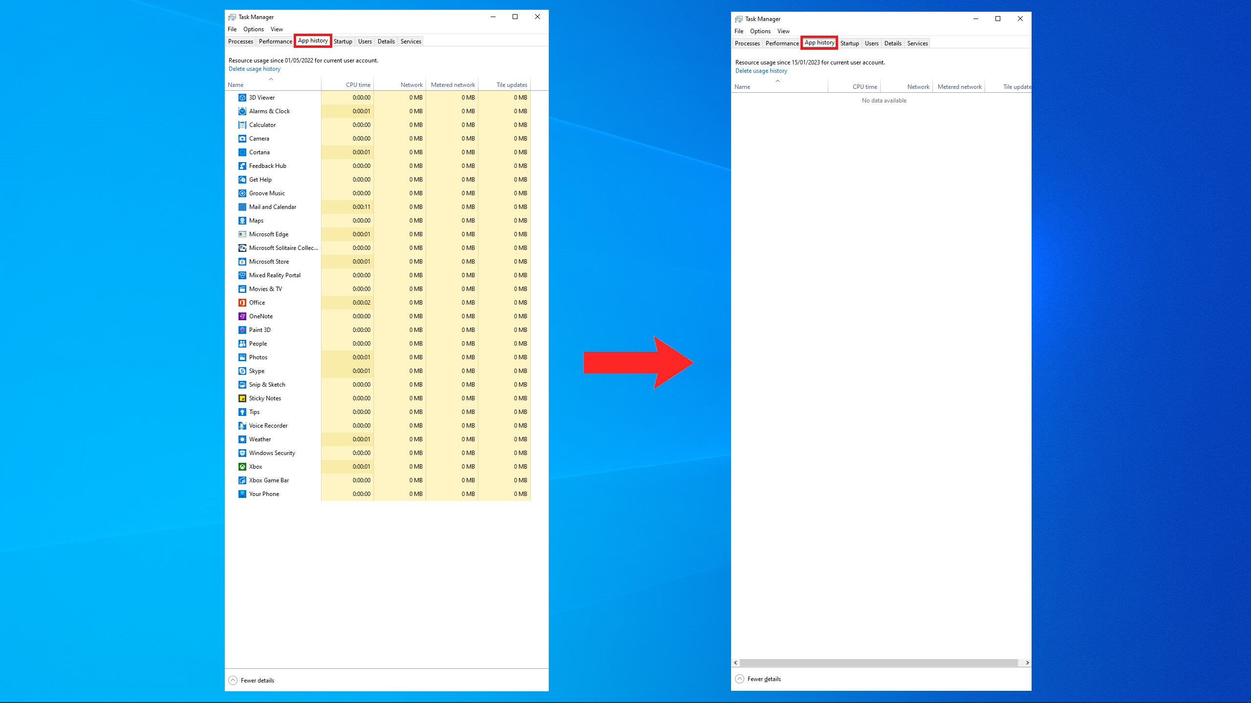Open the View menu in right window
1251x703 pixels.
click(x=783, y=31)
